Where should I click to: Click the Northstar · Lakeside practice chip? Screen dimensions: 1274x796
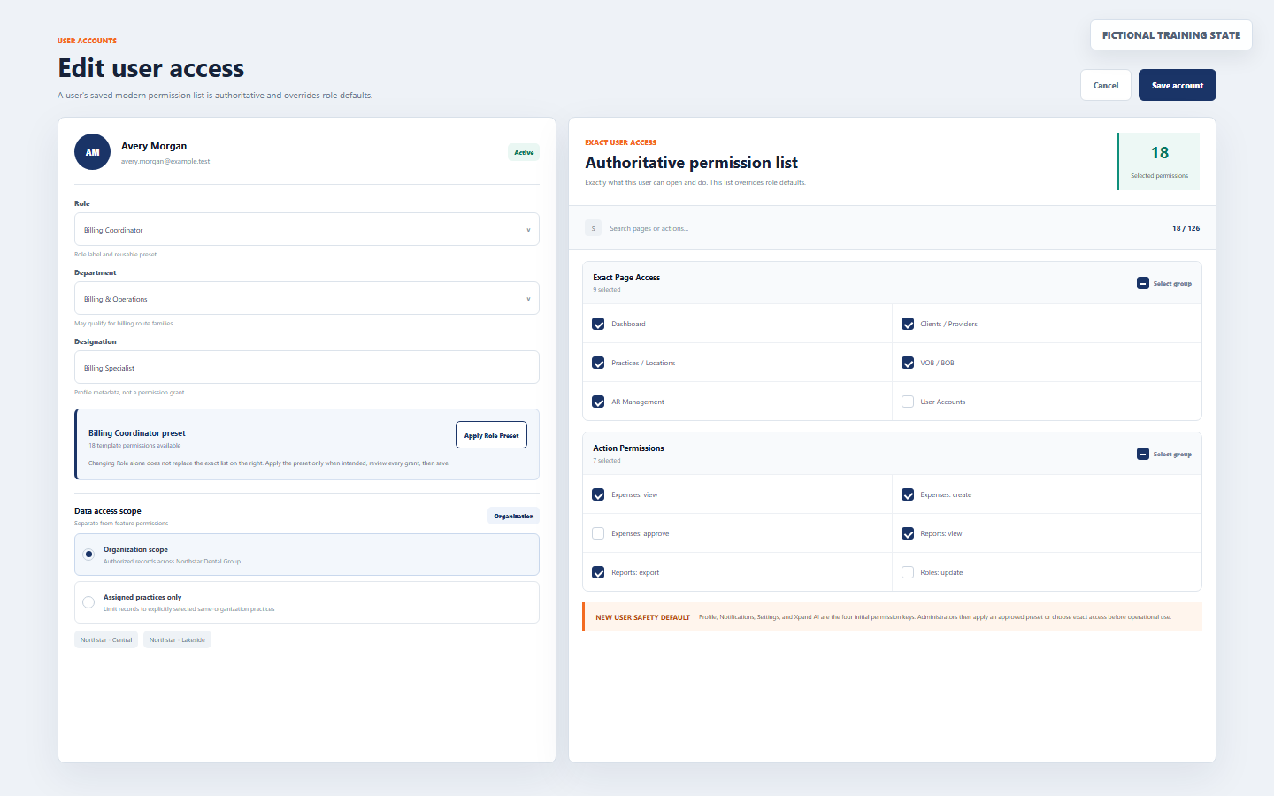point(177,639)
